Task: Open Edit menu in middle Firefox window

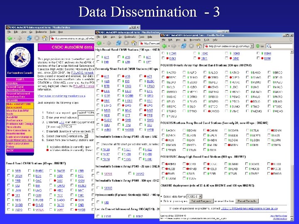Action: pyautogui.click(x=105, y=37)
